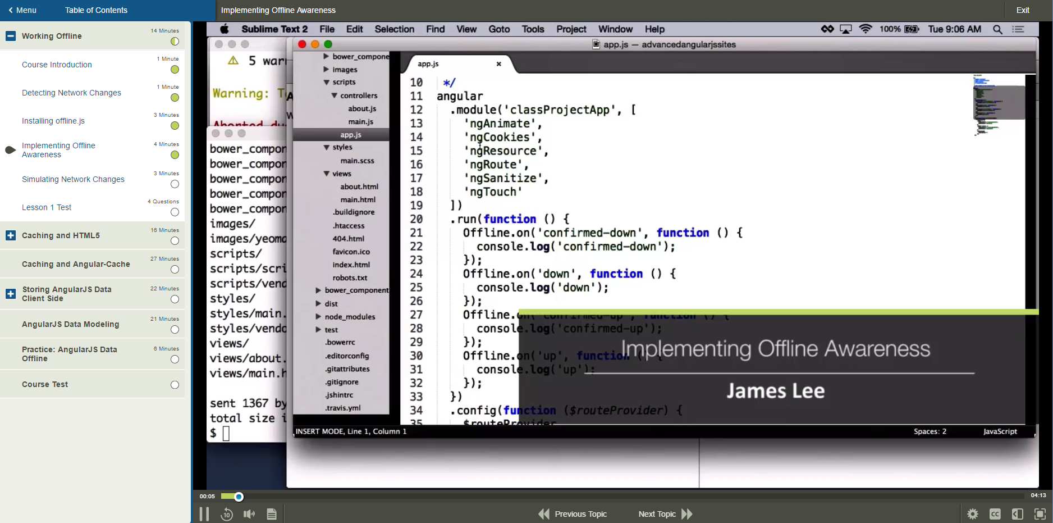Screen dimensions: 1053x523
Task: Click Simulating Network Changes status circle
Action: (x=175, y=184)
